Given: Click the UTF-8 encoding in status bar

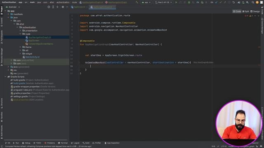Looking at the screenshot, I should [224, 146].
